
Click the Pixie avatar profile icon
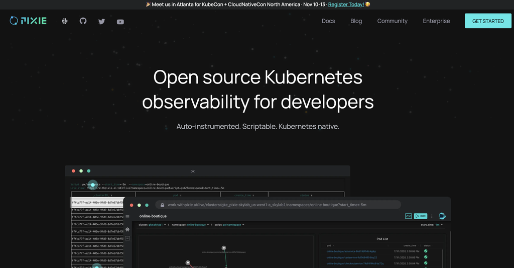[442, 216]
